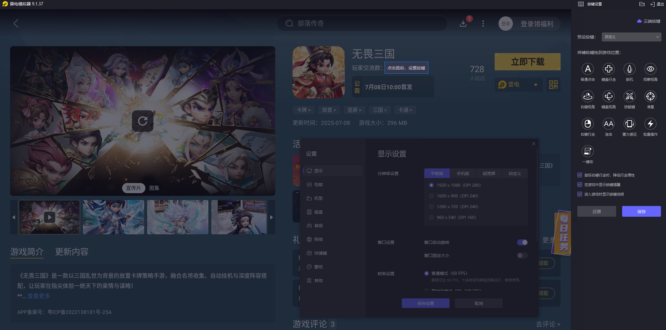Switch to 图集 gallery tab

click(x=154, y=188)
